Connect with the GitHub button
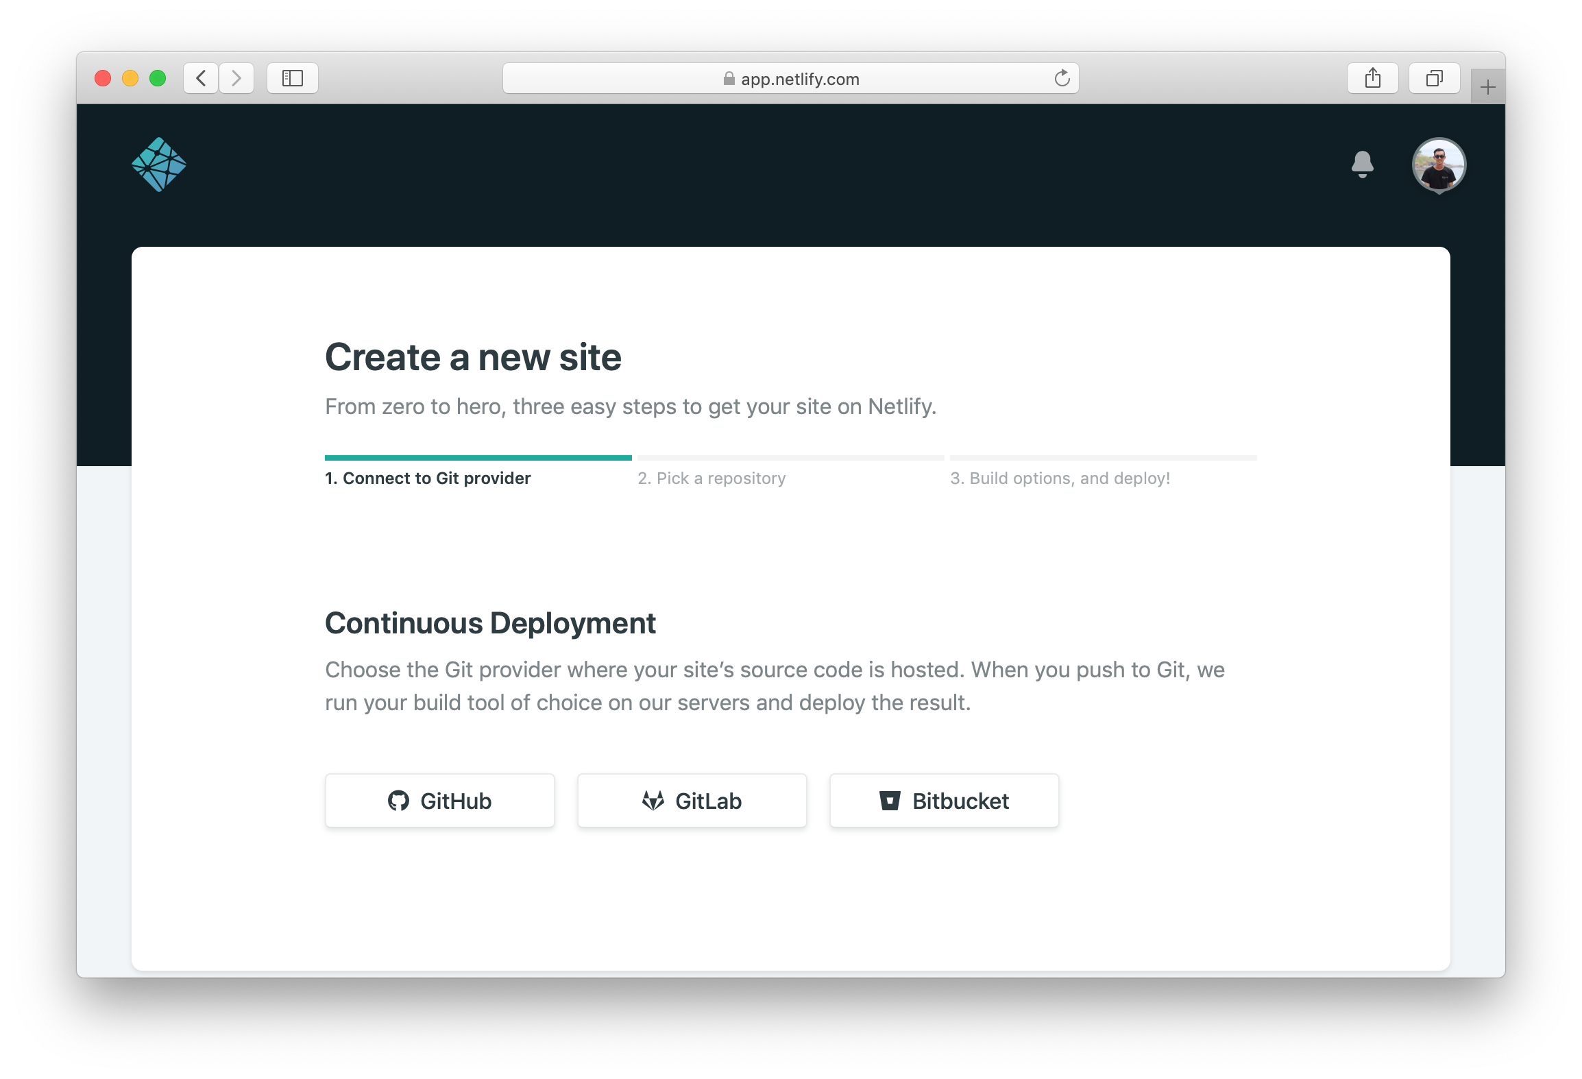 pos(439,801)
